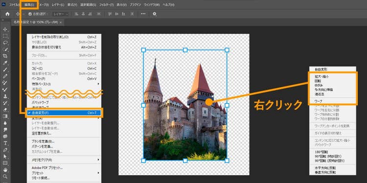The height and width of the screenshot is (183, 367).
Task: Open the three-dots more options icon
Action: 143,14
